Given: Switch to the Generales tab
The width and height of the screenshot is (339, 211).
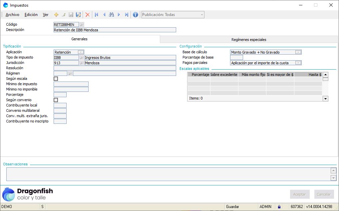Looking at the screenshot, I should click(x=80, y=39).
